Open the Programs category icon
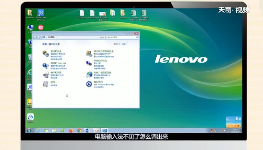Image resolution: width=263 pixels, height=150 pixels. (x=45, y=84)
